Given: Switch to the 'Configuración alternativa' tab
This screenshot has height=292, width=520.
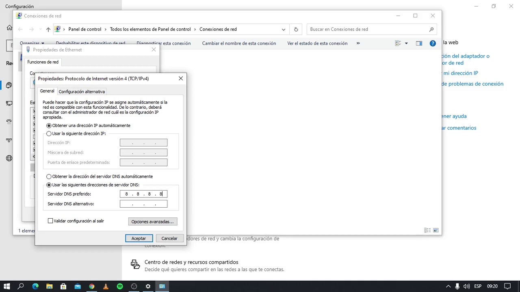Looking at the screenshot, I should (82, 92).
